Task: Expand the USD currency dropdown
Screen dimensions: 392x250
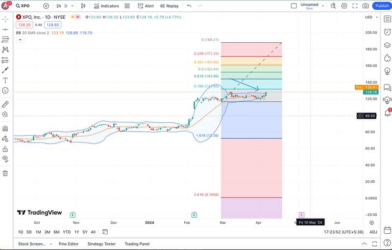Action: pyautogui.click(x=370, y=17)
